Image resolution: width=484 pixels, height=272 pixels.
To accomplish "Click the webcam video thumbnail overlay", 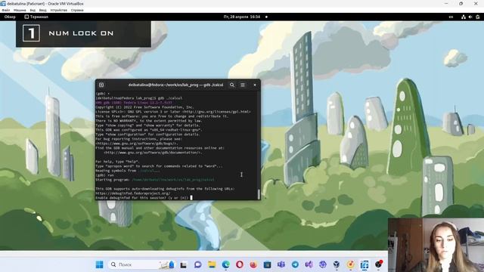I will click(x=436, y=245).
